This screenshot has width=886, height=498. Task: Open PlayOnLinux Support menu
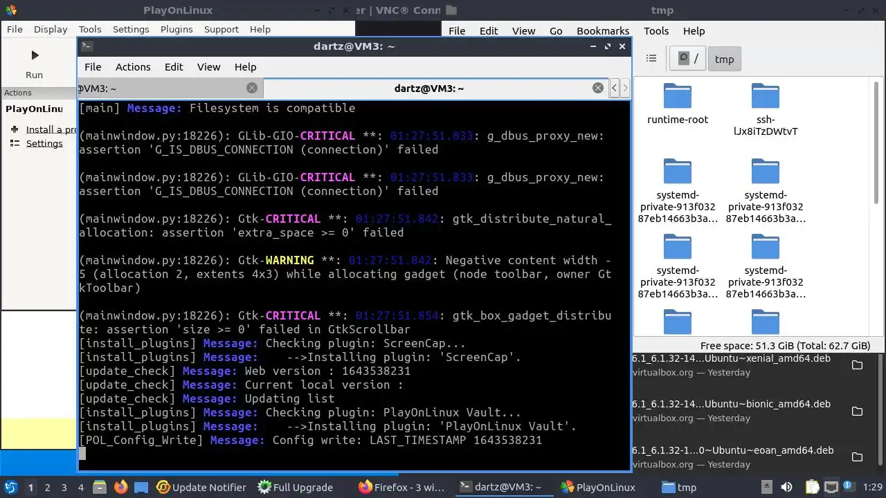[221, 29]
